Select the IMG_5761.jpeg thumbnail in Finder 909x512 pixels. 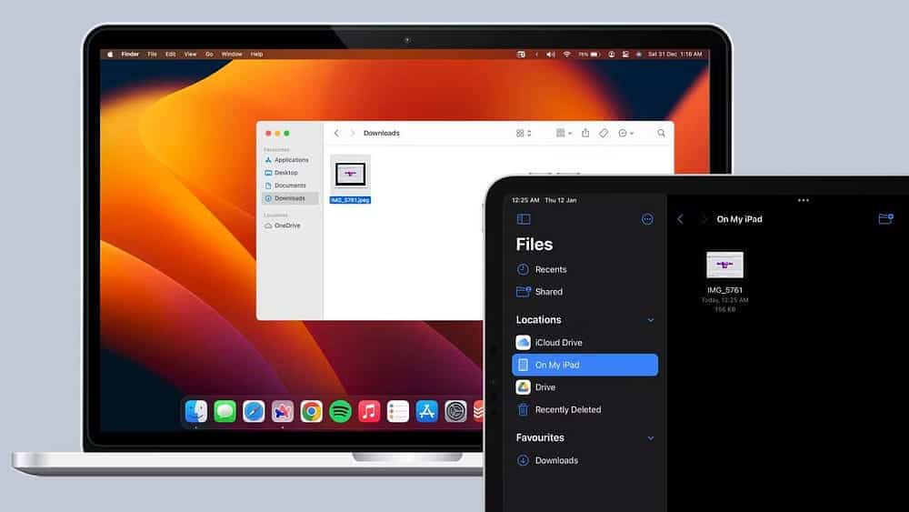350,175
